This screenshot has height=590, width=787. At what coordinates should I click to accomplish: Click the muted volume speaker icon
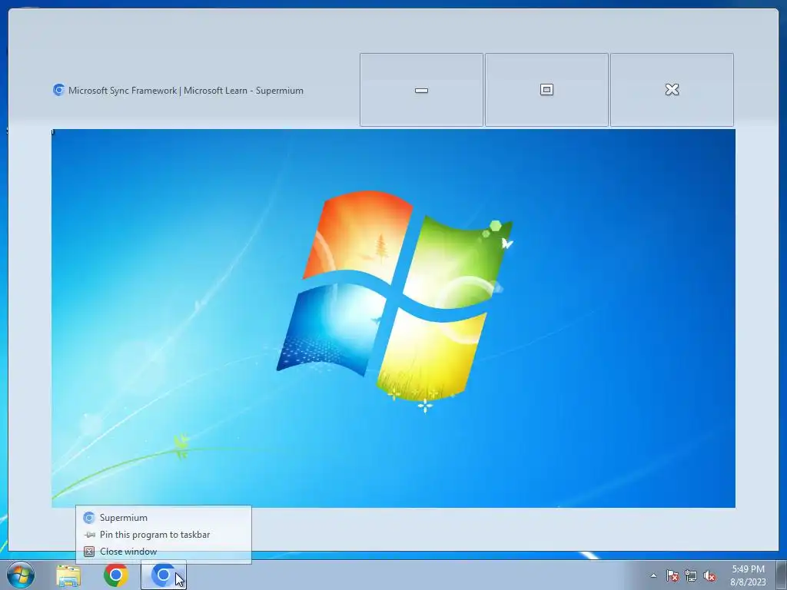point(709,575)
